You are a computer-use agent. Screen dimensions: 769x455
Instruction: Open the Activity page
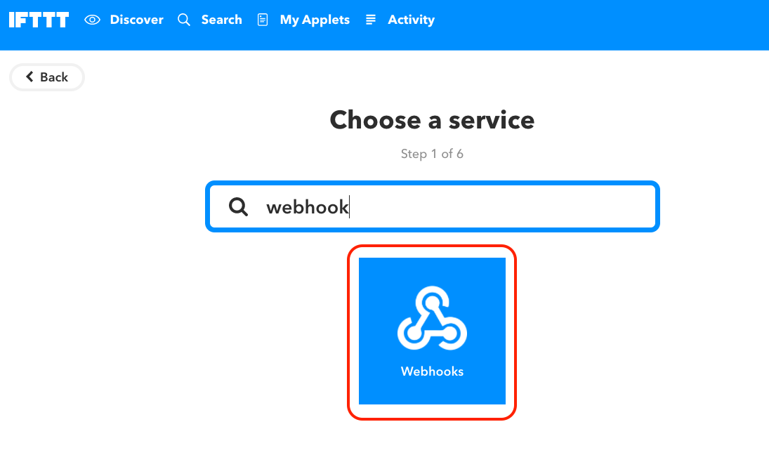pyautogui.click(x=411, y=20)
